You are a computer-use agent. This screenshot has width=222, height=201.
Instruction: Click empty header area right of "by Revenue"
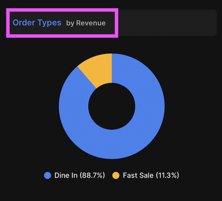165,23
